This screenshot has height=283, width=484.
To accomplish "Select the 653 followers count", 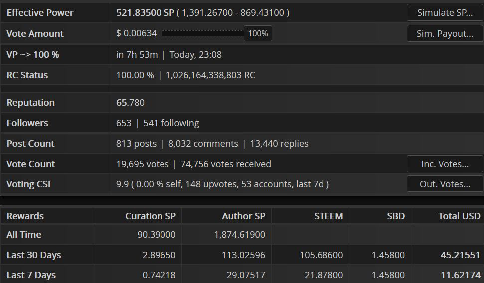I will (x=124, y=123).
